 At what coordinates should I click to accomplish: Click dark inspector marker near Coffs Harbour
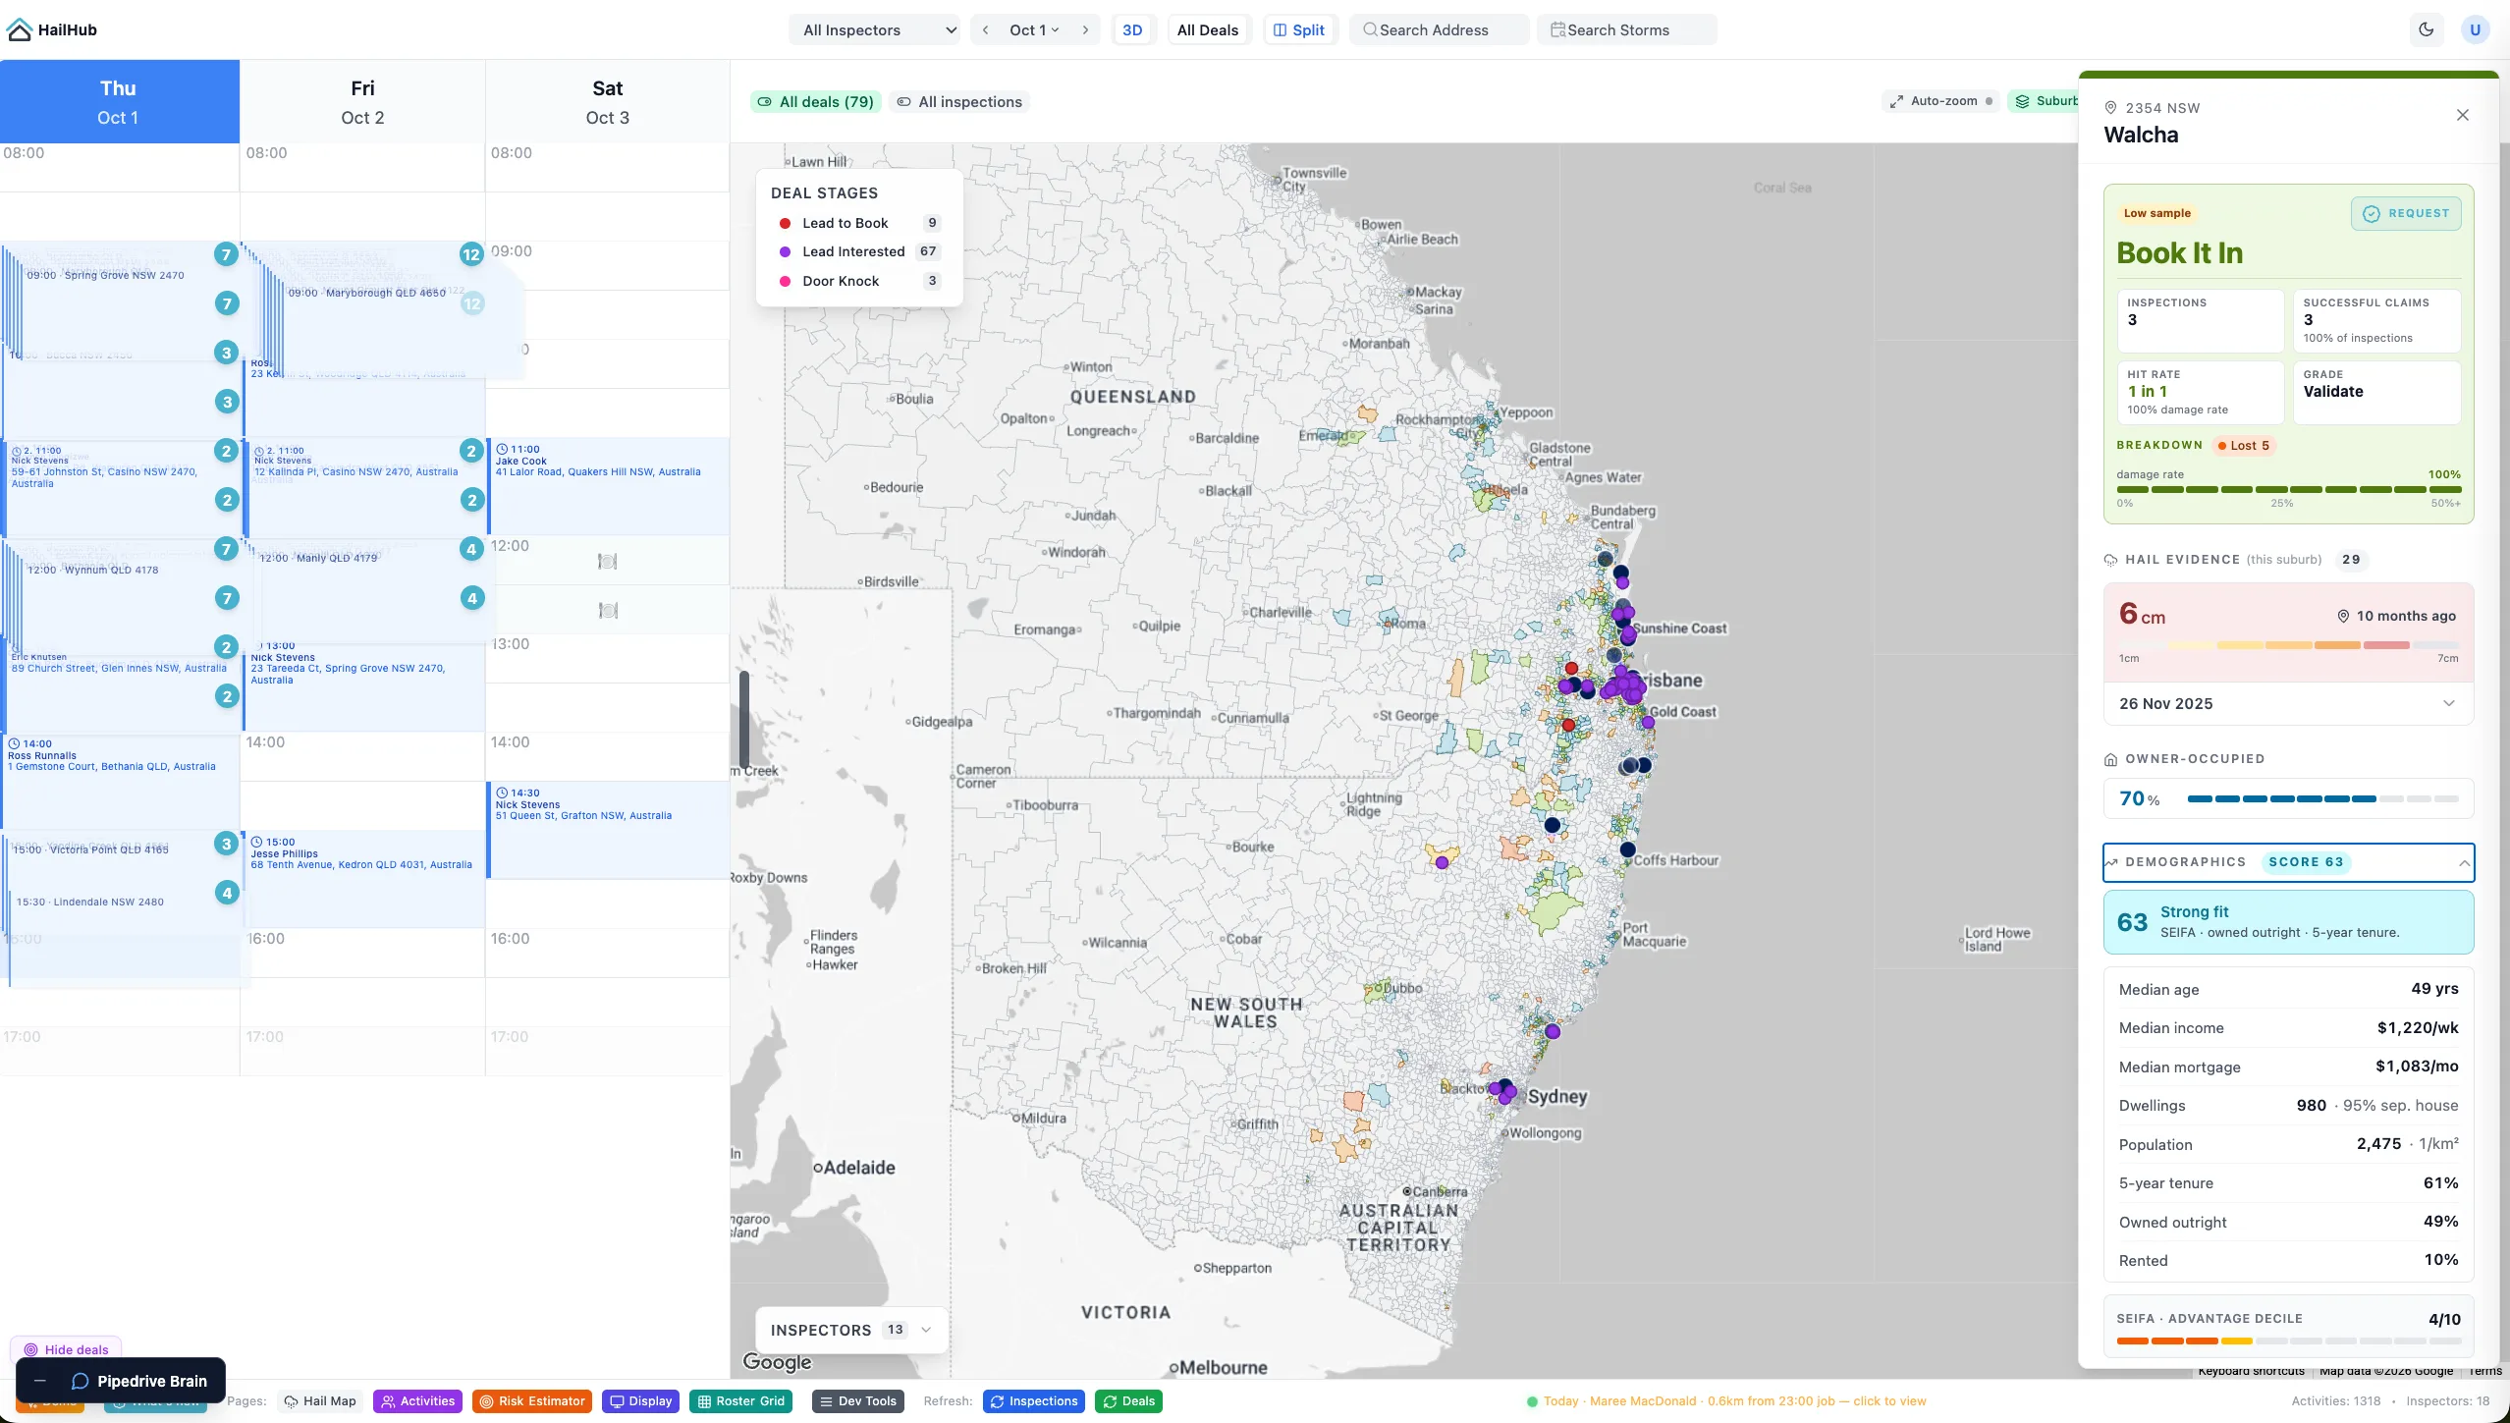click(x=1627, y=849)
